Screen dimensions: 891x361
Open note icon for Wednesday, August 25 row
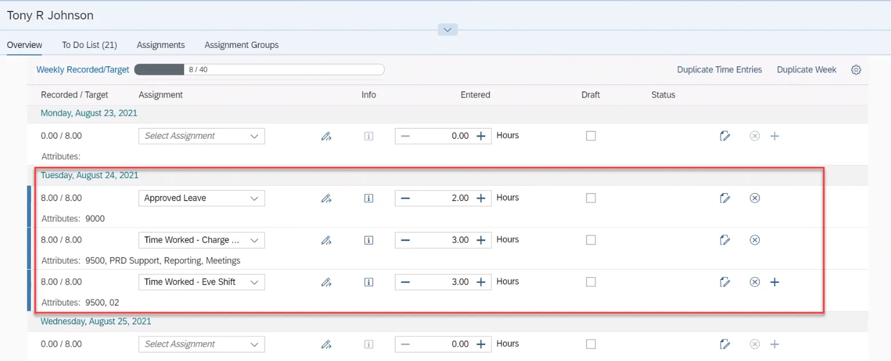pos(724,344)
